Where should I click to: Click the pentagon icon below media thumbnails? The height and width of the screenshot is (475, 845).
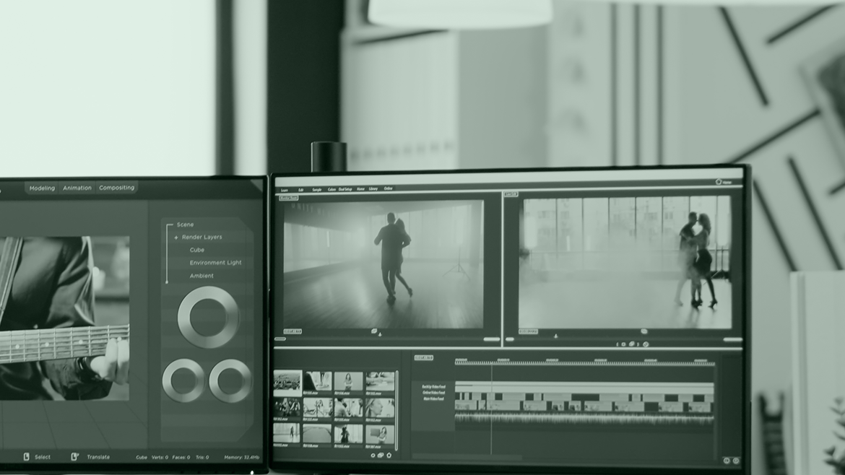389,456
